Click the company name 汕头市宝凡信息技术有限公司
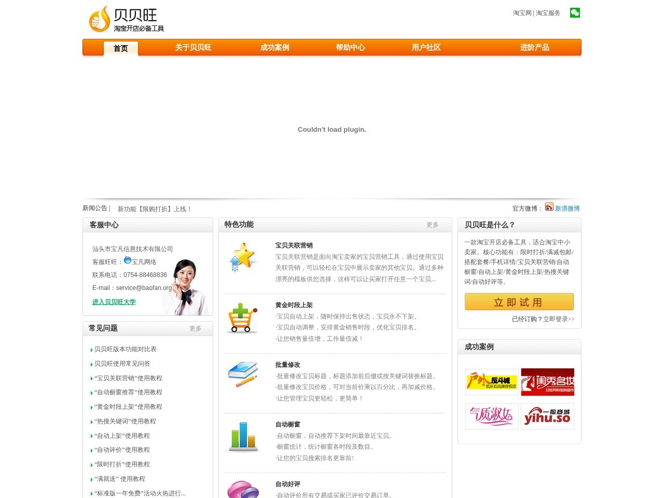This screenshot has height=498, width=664. coord(133,249)
